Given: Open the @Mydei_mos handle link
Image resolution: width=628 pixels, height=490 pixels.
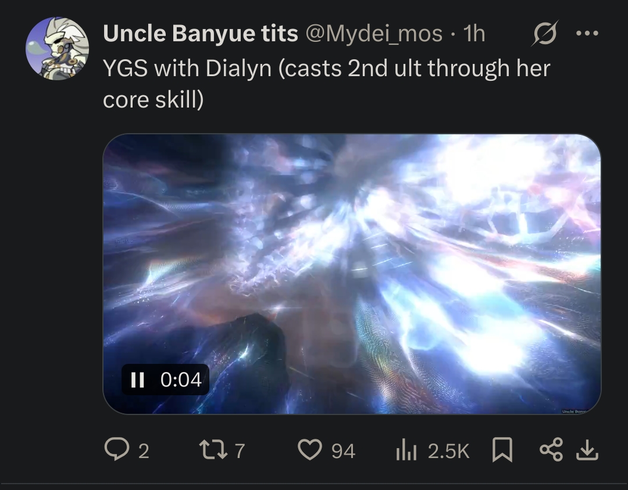Looking at the screenshot, I should (374, 34).
